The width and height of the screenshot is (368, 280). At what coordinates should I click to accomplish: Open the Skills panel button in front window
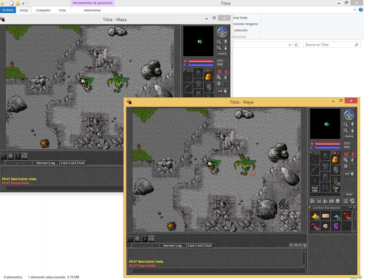click(313, 201)
